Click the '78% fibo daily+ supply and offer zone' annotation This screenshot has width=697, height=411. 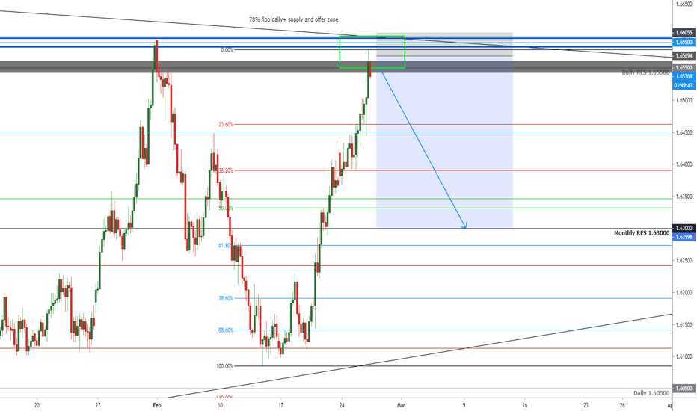pos(293,19)
